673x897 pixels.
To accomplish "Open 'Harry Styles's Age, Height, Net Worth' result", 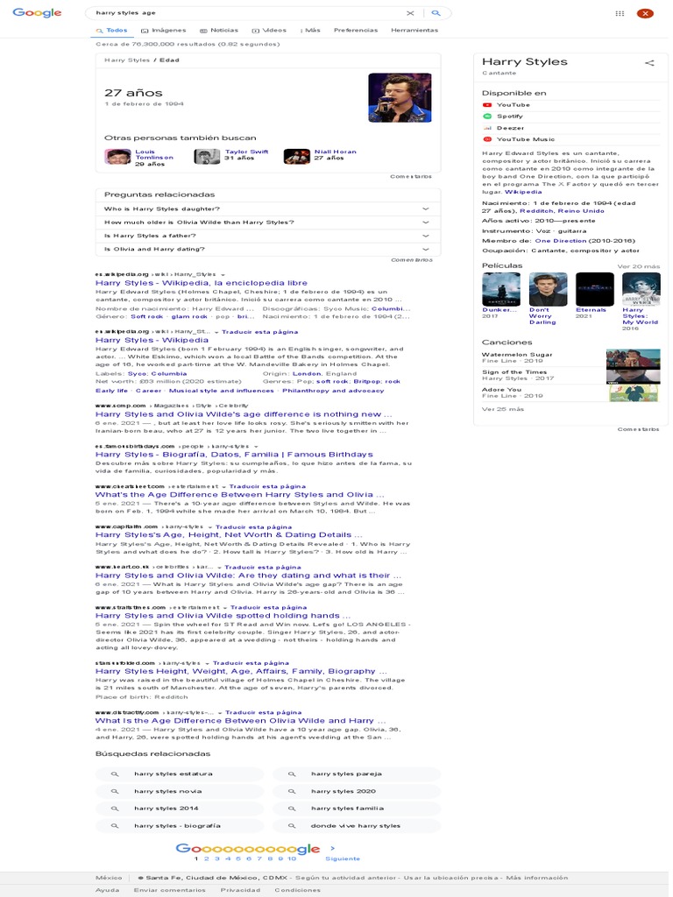I will pos(229,535).
